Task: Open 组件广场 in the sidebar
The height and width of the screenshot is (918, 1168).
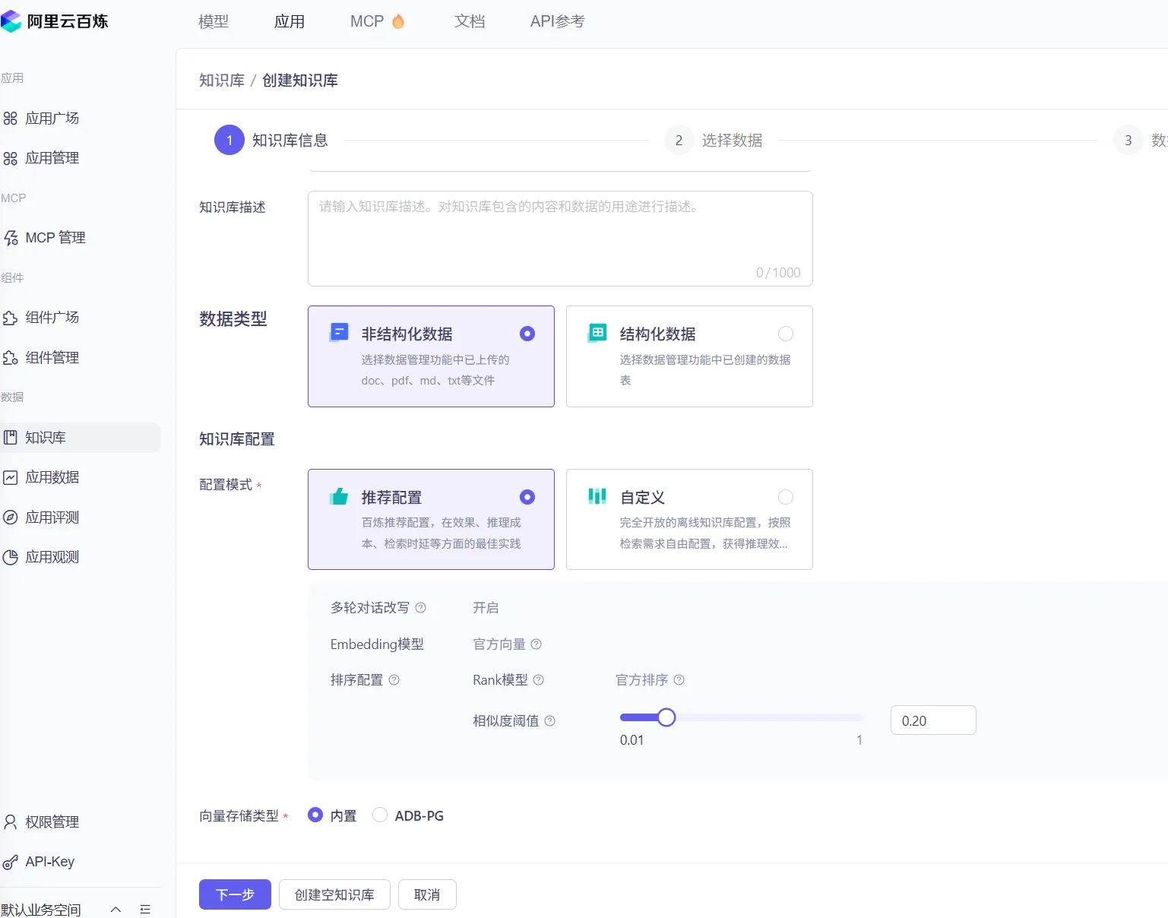Action: [x=52, y=318]
